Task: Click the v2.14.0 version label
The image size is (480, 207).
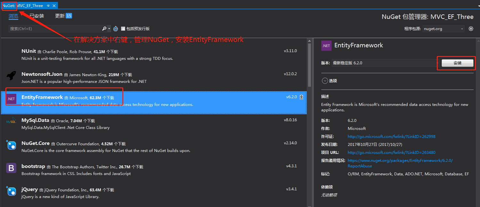Action: pyautogui.click(x=290, y=143)
